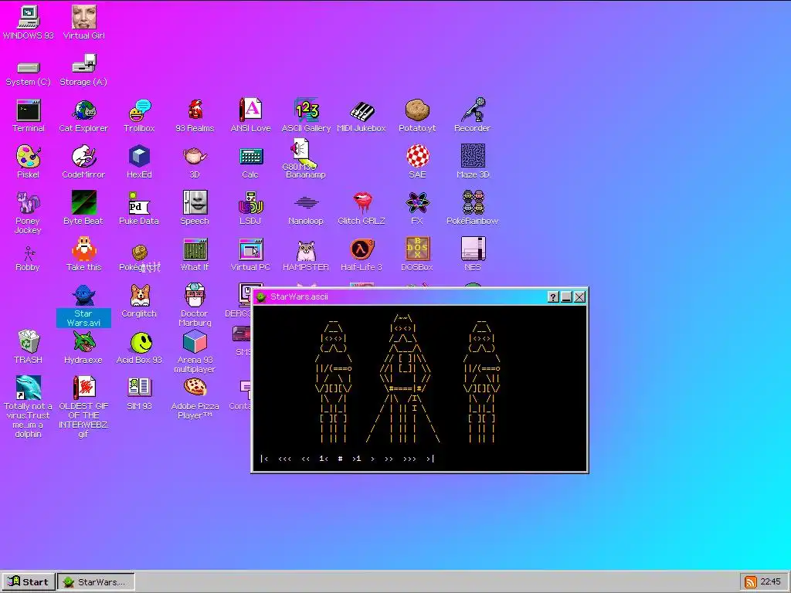Image resolution: width=791 pixels, height=593 pixels.
Task: Open the Glitch GRLZ lips icon
Action: coord(362,208)
